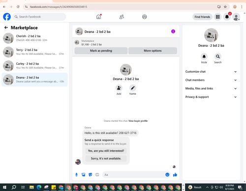Viewport: 246px width, 191px height.
Task: Attach a photo with image icon
Action: pos(84,175)
